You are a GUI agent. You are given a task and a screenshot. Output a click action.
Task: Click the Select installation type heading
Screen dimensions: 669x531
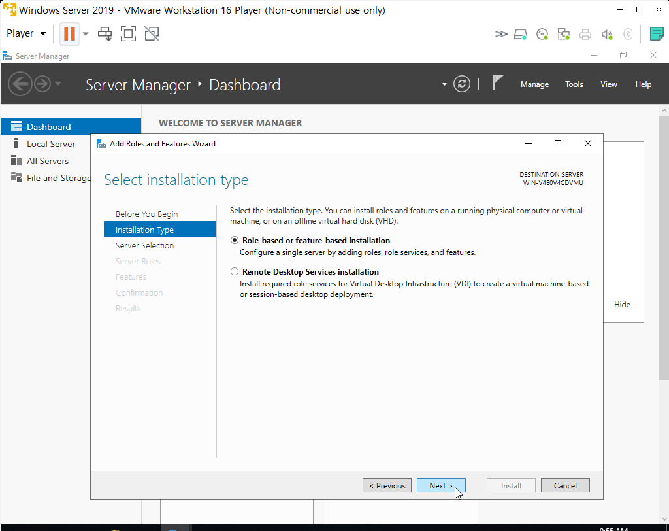tap(176, 180)
